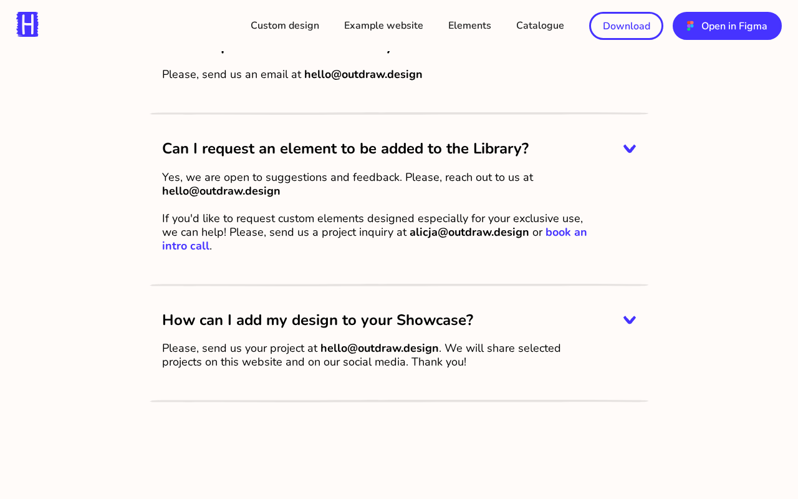The width and height of the screenshot is (798, 499).
Task: Click the Figma logo icon in header button
Action: tap(690, 26)
